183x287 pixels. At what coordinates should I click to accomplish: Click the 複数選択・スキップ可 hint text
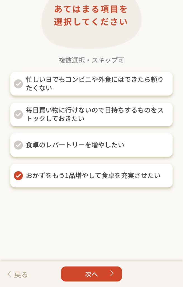pos(91,60)
